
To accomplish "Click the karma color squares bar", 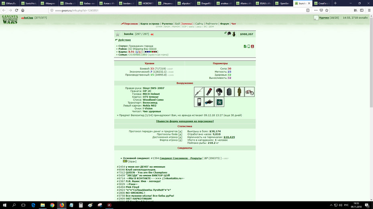I will click(150, 52).
